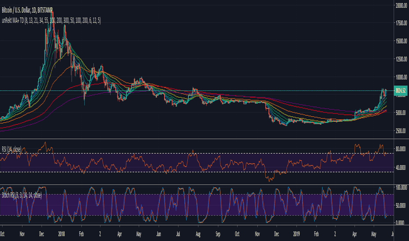The image size is (409, 241).
Task: Click the 2019 year label on time axis
Action: 297,234
